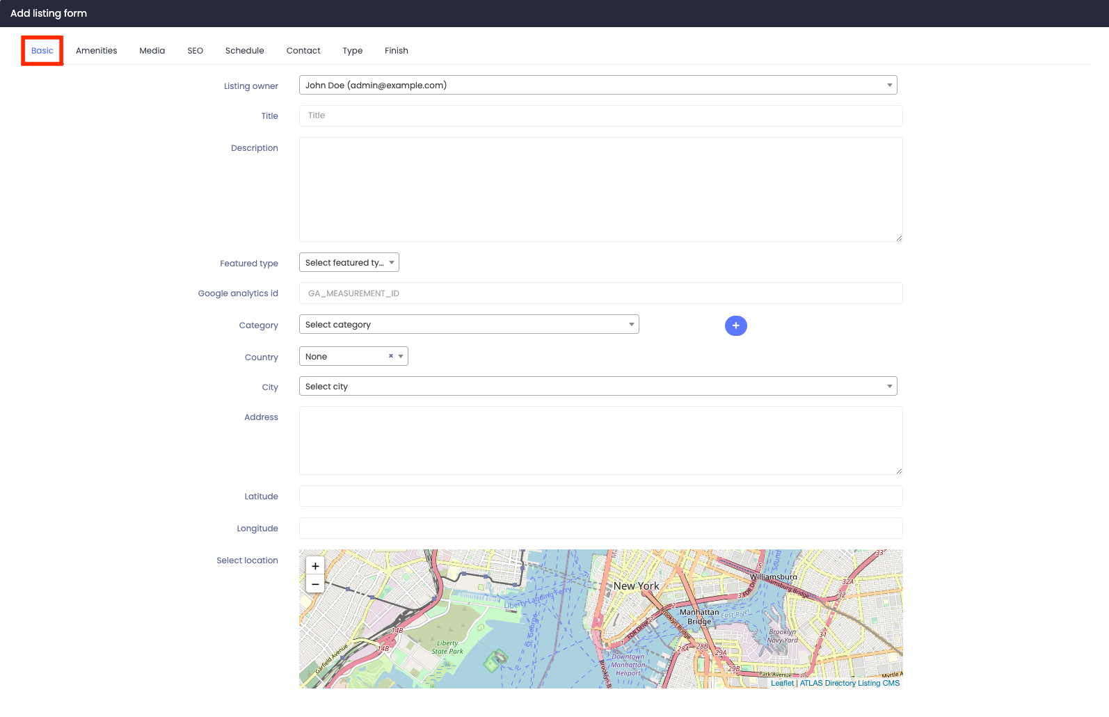Screen dimensions: 1109x717
Task: Expand the Select featured type dropdown
Action: click(349, 262)
